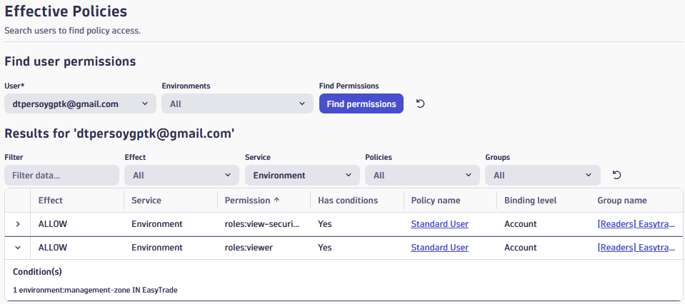The image size is (685, 304).
Task: Reset the results filters icon
Action: coord(616,175)
